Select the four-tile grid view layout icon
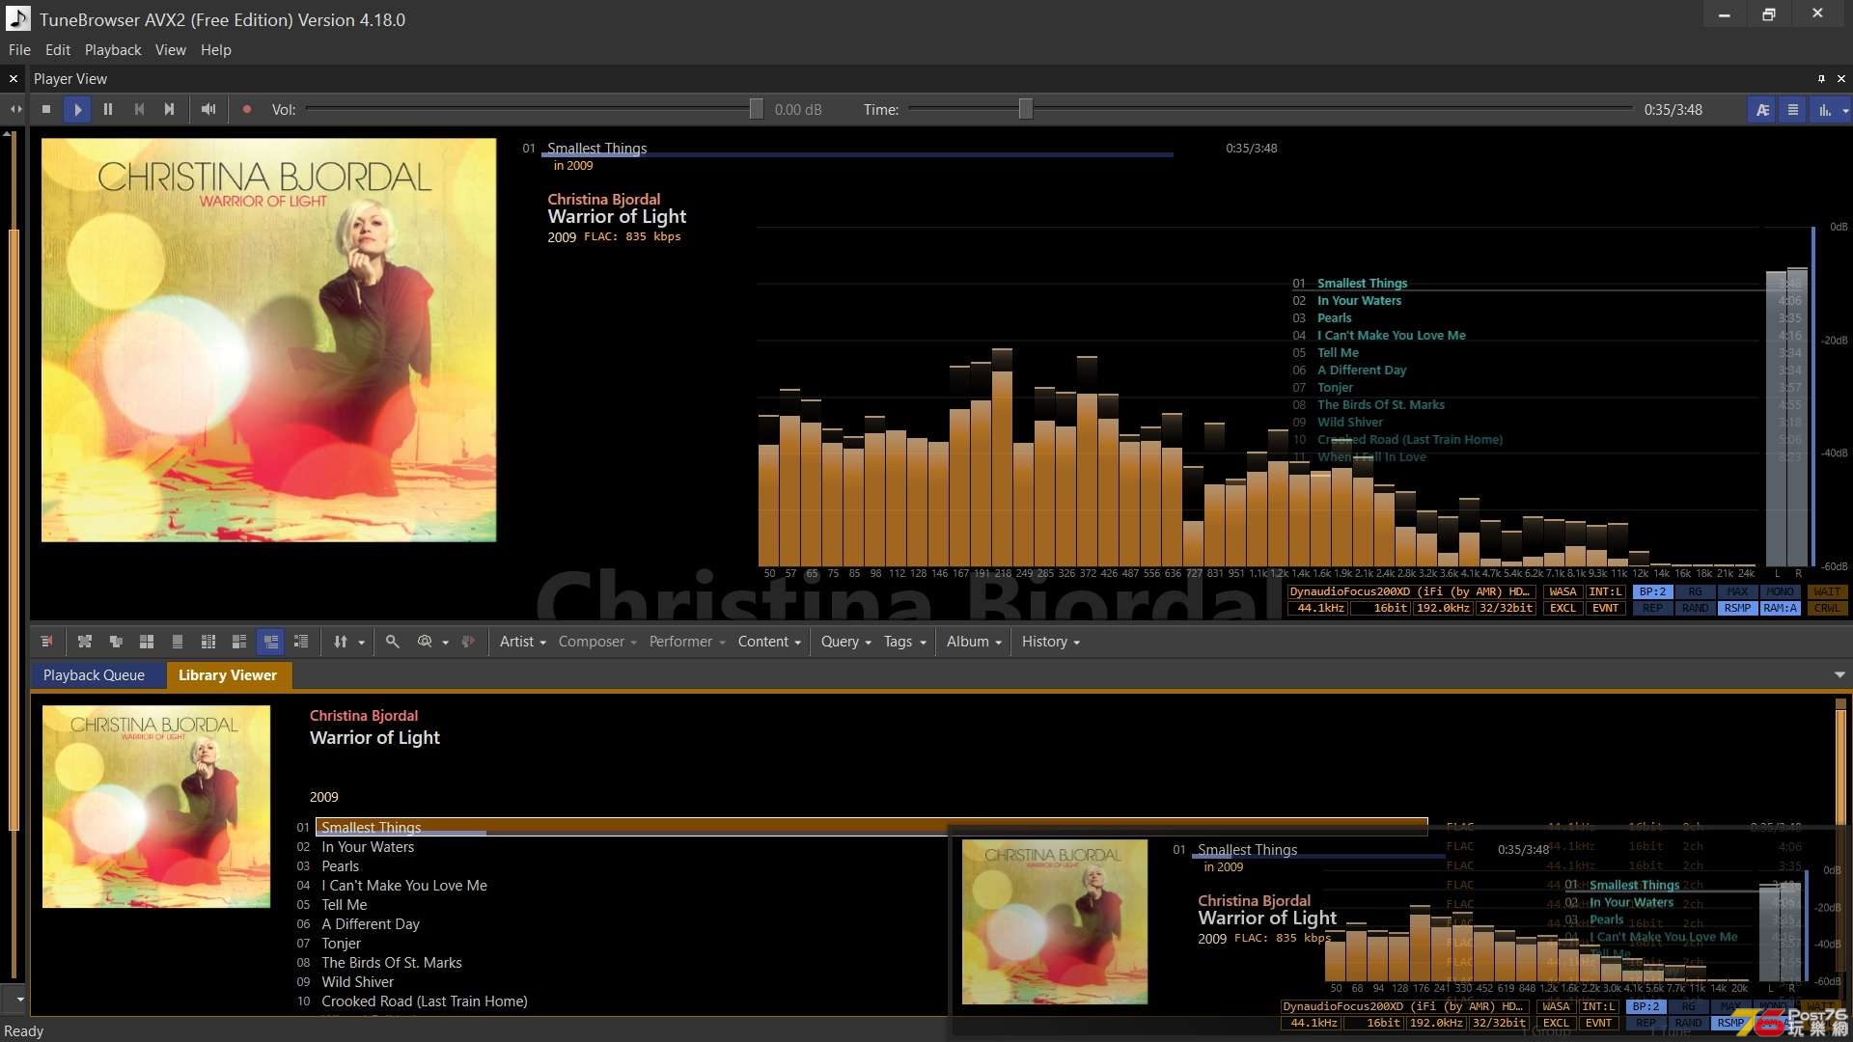Viewport: 1853px width, 1042px height. [x=147, y=642]
